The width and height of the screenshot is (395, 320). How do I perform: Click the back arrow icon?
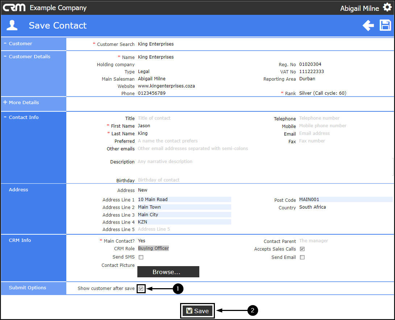click(x=368, y=26)
